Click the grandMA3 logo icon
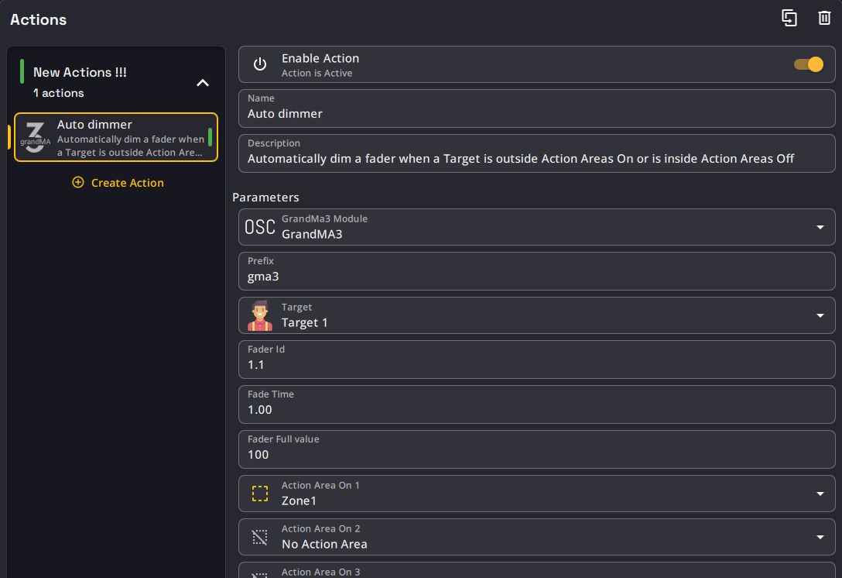The image size is (842, 578). point(35,137)
